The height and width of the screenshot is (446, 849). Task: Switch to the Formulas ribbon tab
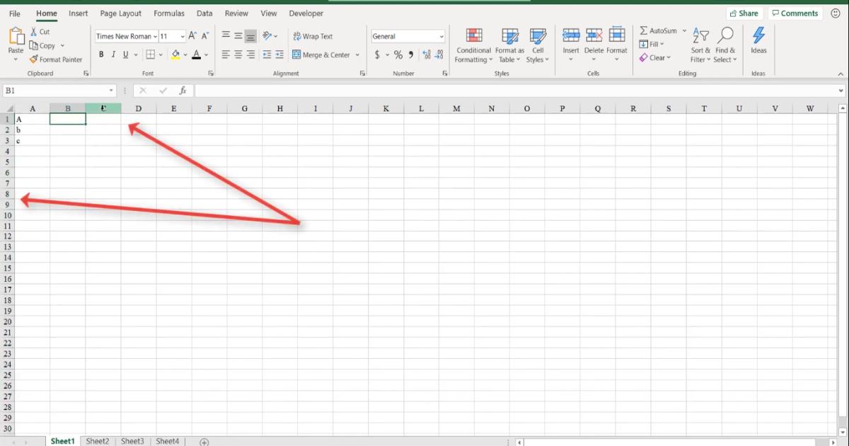click(169, 13)
